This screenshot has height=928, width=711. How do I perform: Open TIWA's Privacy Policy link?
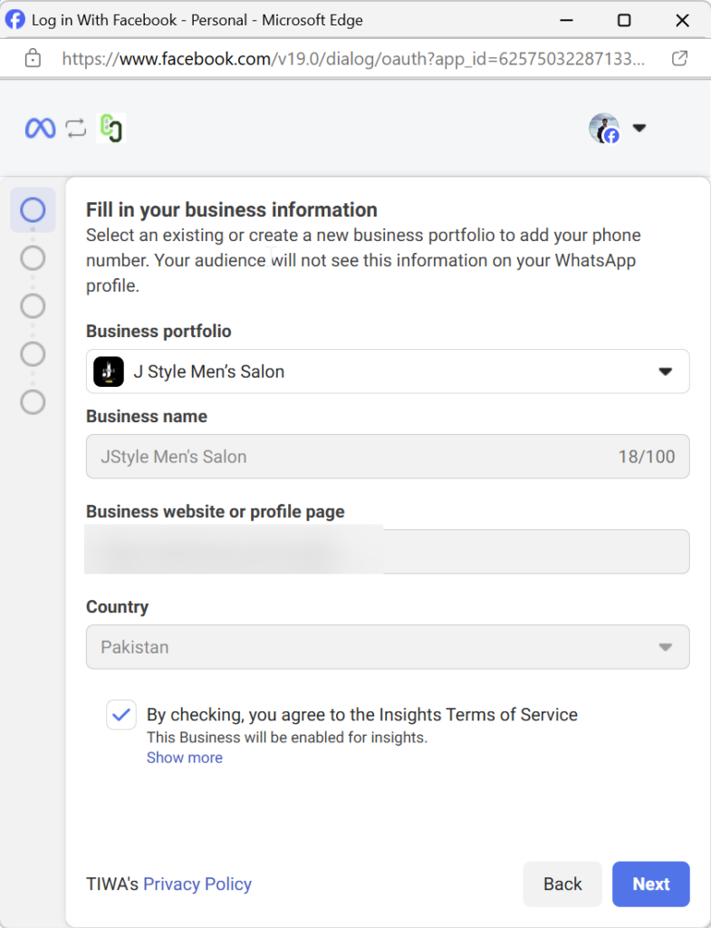tap(197, 884)
